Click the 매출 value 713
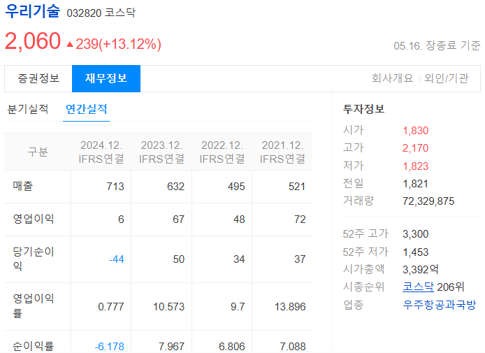This screenshot has width=485, height=353. pos(115,187)
